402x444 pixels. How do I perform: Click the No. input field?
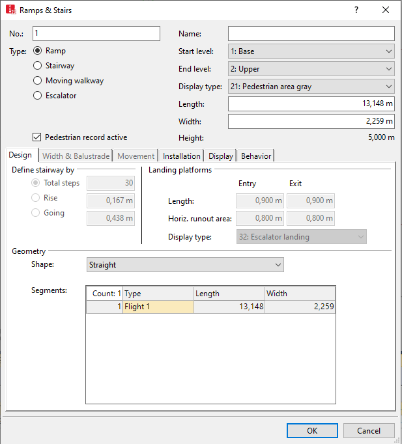coord(96,34)
